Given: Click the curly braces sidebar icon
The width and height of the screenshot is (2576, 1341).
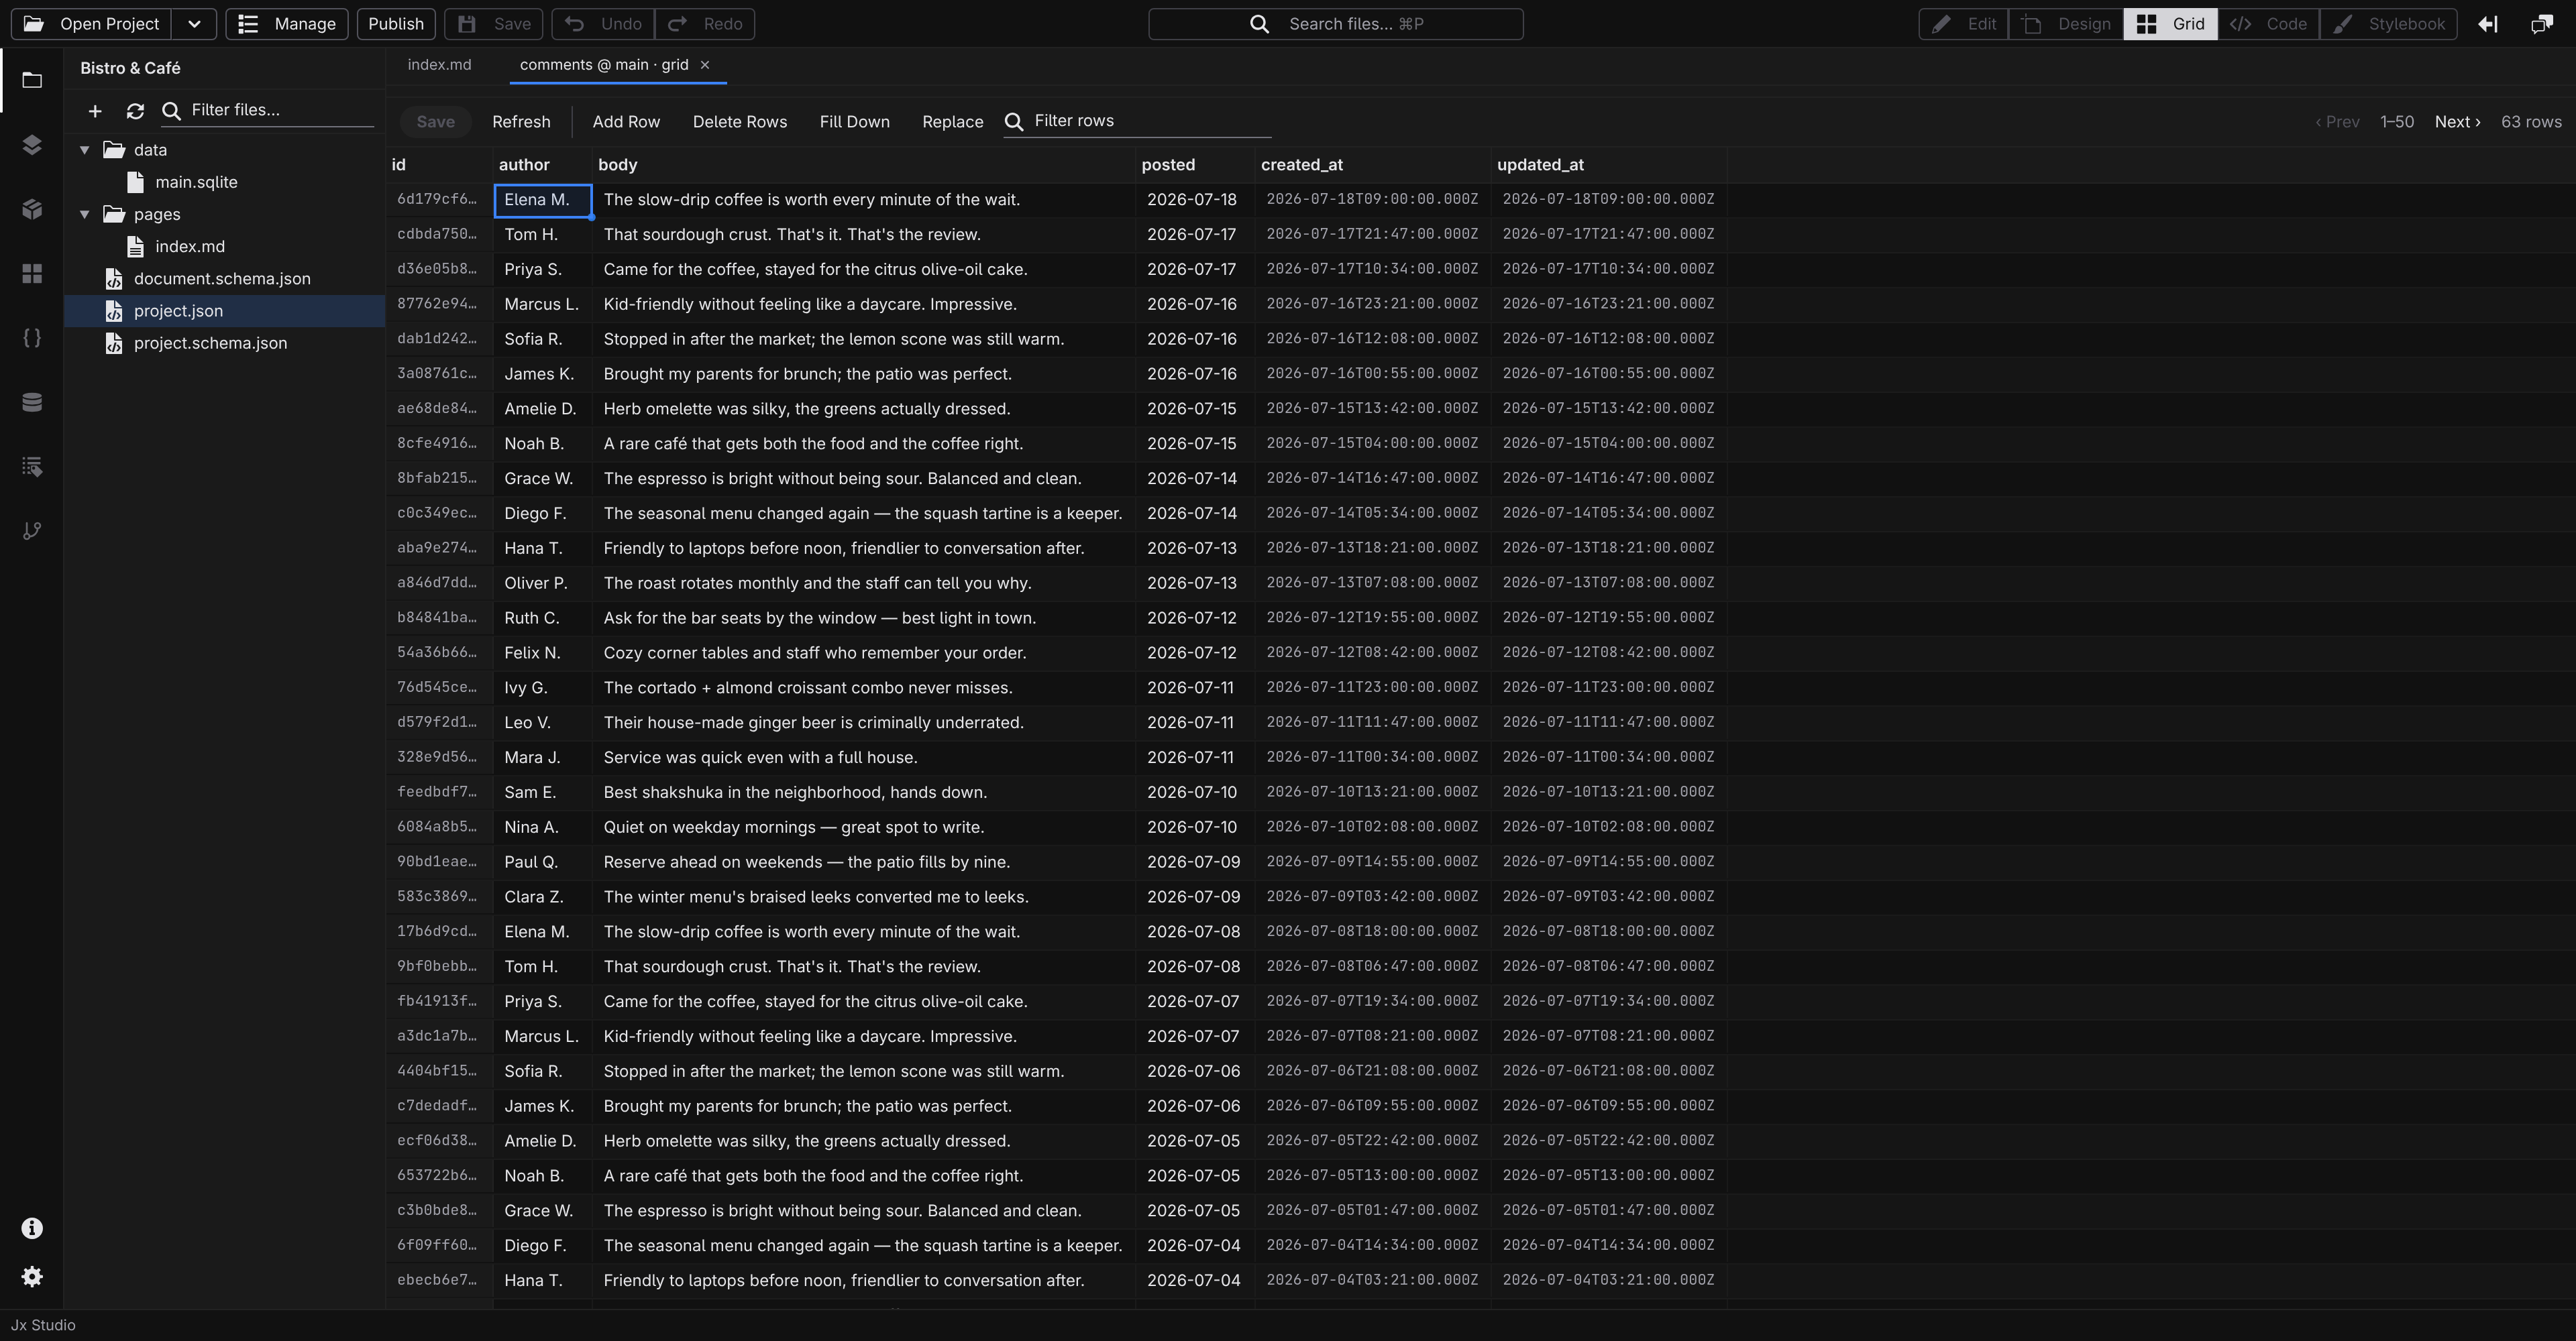Looking at the screenshot, I should tap(32, 338).
